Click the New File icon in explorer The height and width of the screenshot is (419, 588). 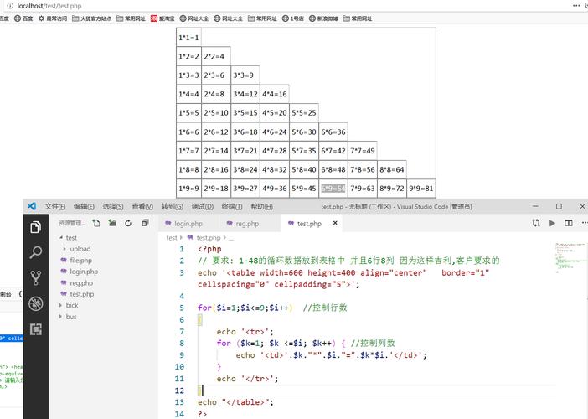coord(96,223)
